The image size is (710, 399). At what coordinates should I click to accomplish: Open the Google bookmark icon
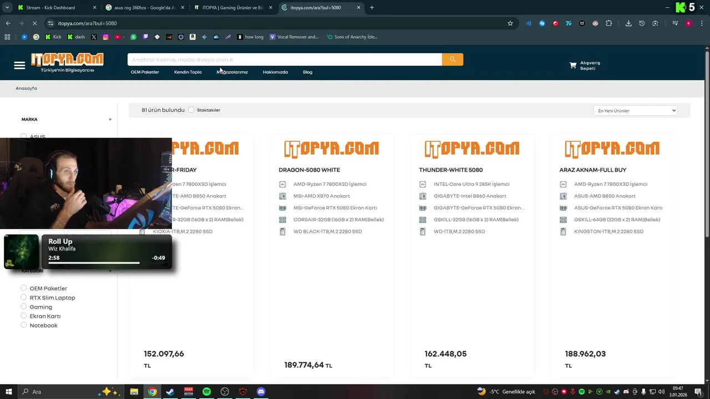coord(36,37)
